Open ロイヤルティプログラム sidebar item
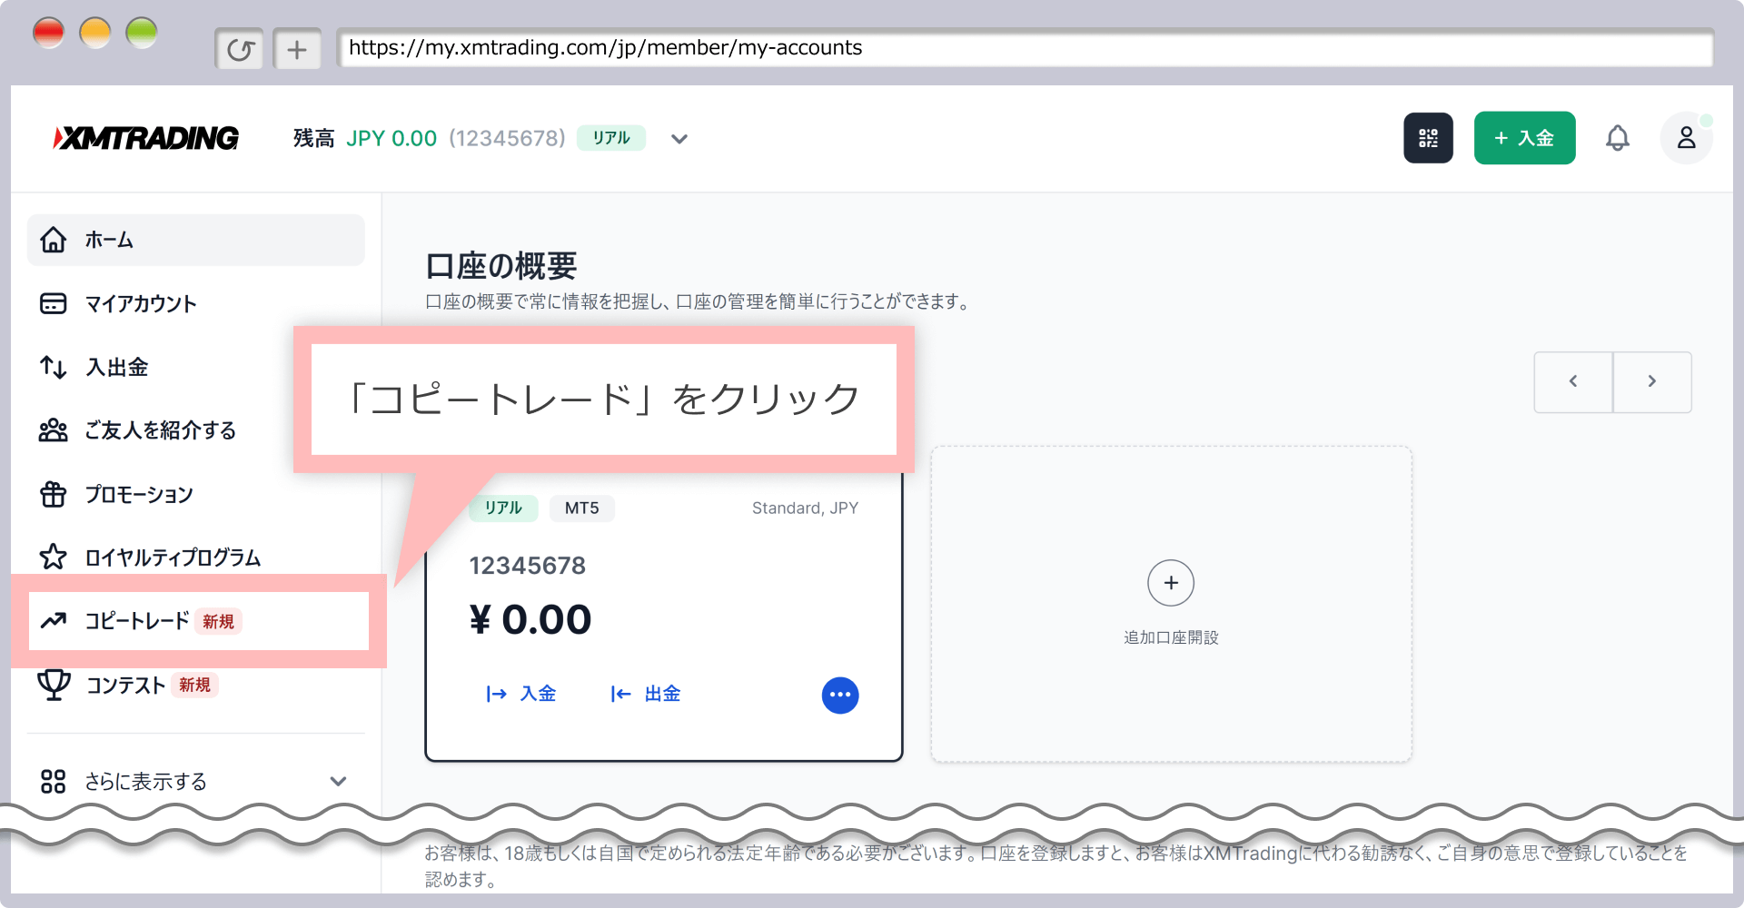The image size is (1744, 908). [x=173, y=558]
